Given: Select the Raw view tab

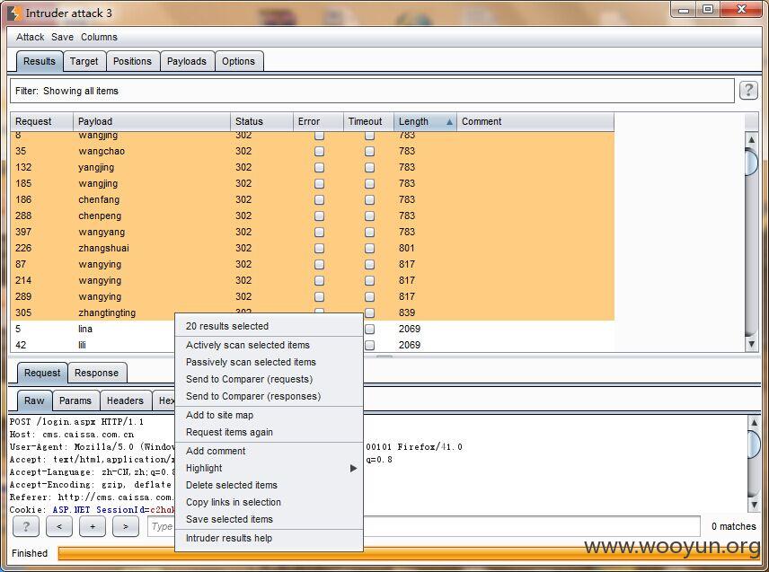Looking at the screenshot, I should pyautogui.click(x=34, y=401).
